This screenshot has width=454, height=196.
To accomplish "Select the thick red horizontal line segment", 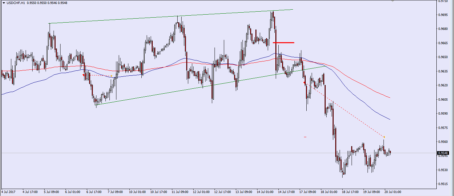I will (283, 43).
